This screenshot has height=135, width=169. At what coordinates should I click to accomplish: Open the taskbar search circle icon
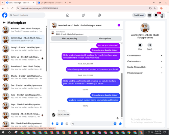[9, 132]
